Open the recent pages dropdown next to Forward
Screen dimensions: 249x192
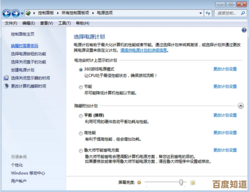click(22, 14)
